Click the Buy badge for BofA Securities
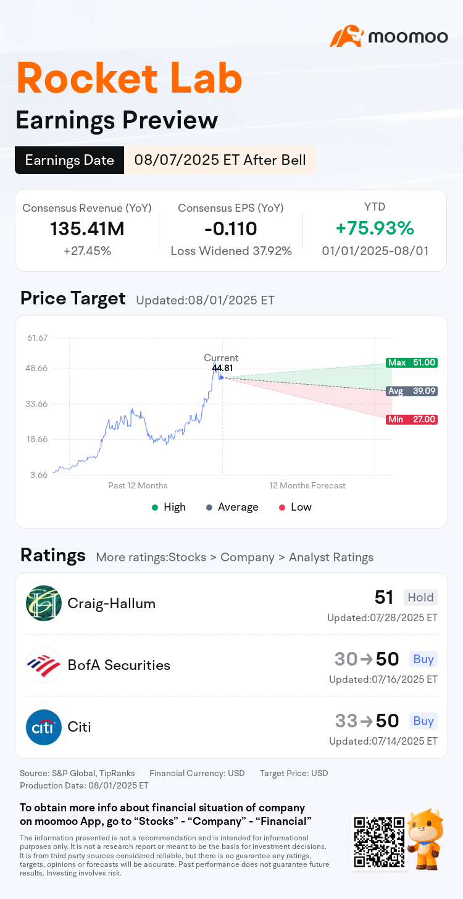 coord(423,659)
